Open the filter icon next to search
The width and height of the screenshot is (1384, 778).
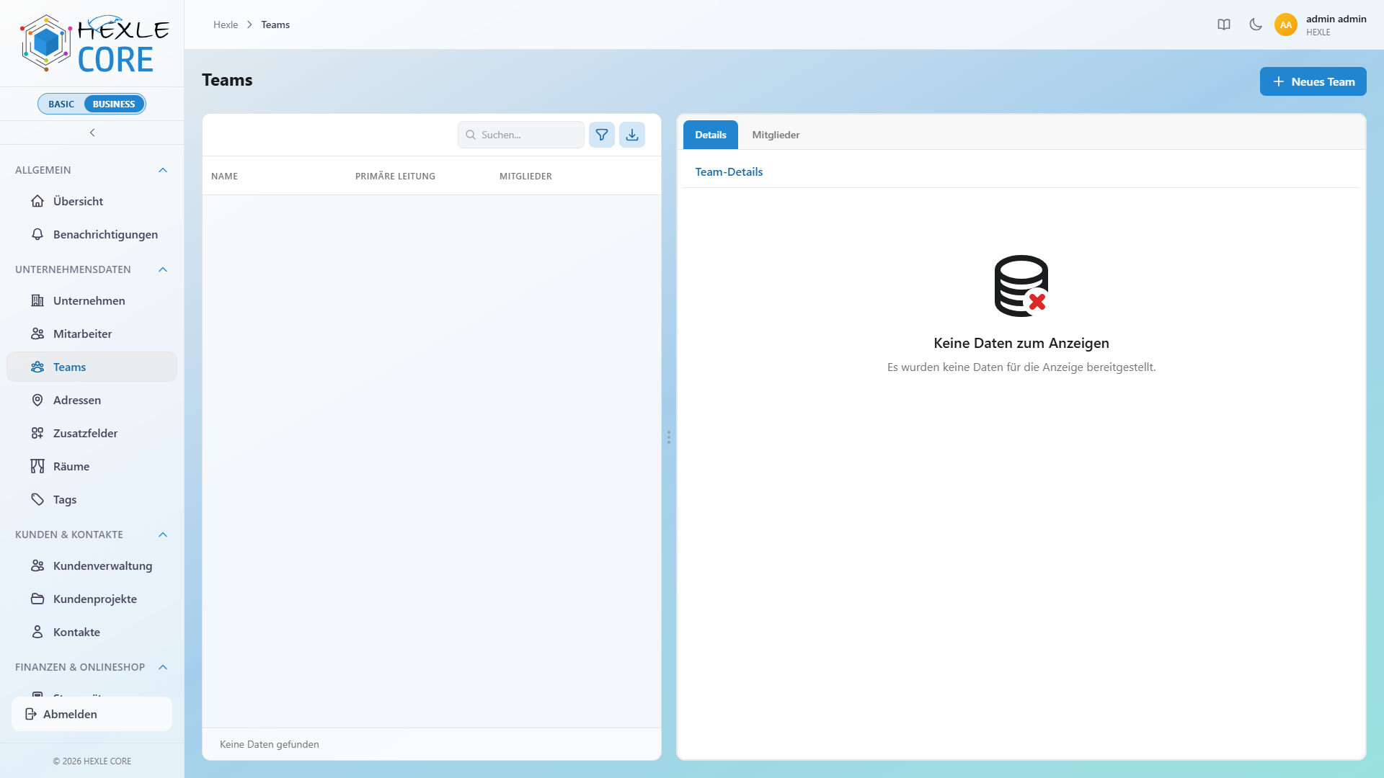(602, 135)
